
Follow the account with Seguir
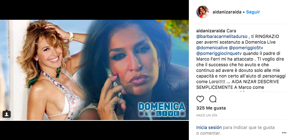(253, 12)
